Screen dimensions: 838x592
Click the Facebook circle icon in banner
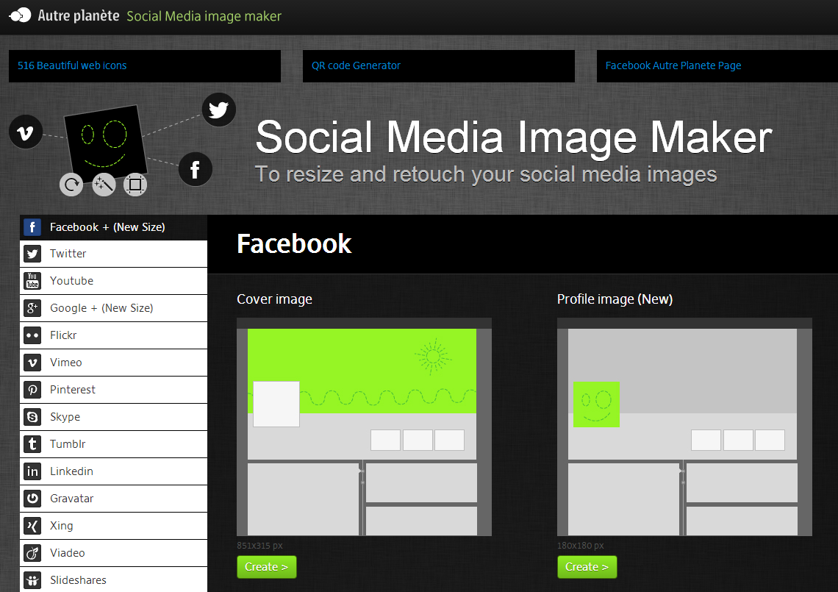[195, 169]
